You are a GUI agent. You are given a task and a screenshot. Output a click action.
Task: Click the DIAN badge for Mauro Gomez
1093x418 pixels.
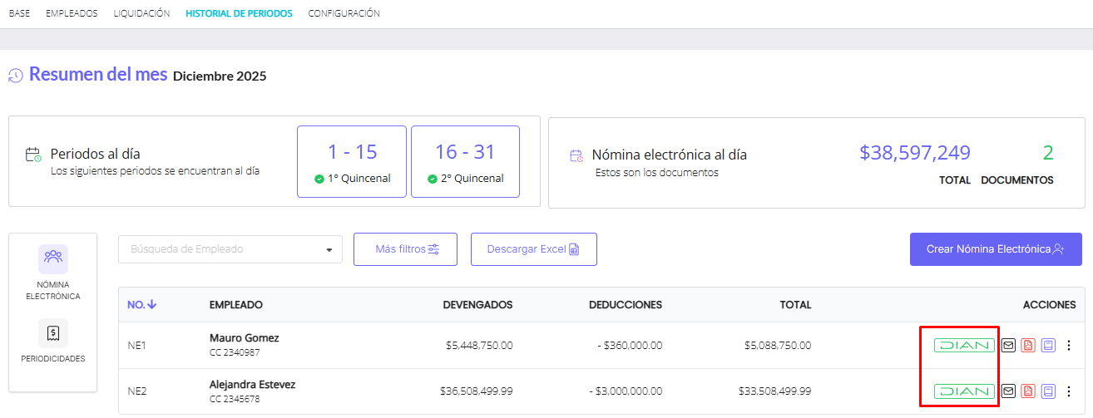(x=964, y=346)
